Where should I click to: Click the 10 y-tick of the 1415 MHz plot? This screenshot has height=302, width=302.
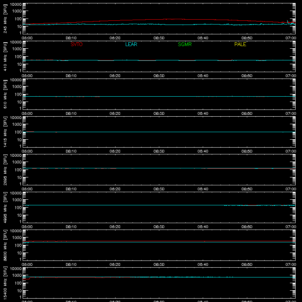(x=19, y=140)
